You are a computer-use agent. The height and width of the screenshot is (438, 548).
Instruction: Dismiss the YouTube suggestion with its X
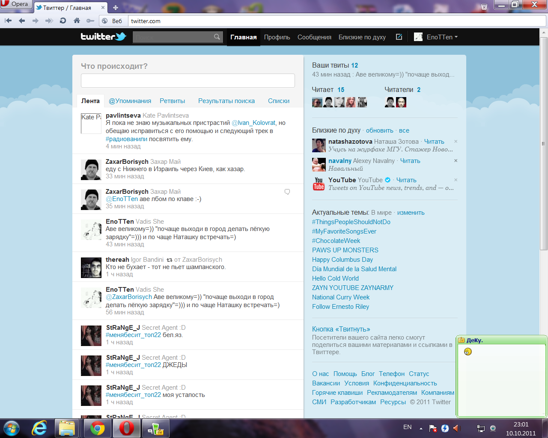coord(456,180)
